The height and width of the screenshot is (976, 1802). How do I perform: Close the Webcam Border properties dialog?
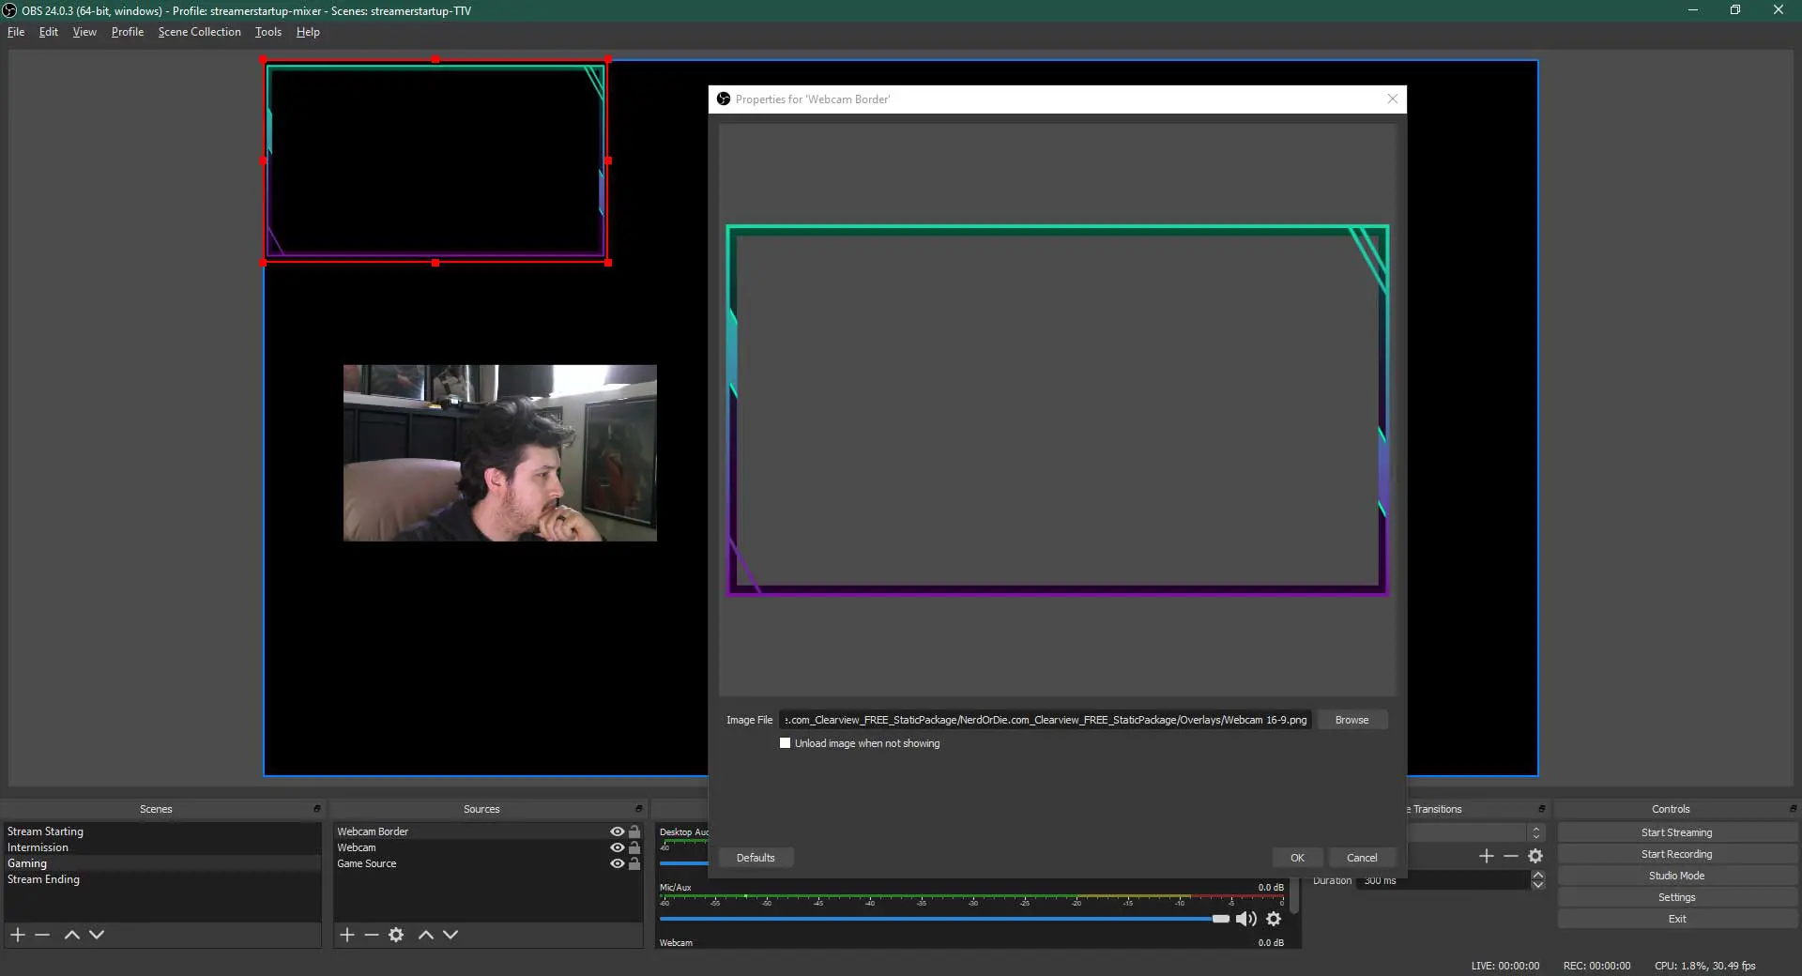point(1393,99)
